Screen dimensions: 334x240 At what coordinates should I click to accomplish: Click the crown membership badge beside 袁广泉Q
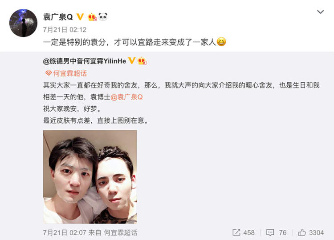click(93, 17)
